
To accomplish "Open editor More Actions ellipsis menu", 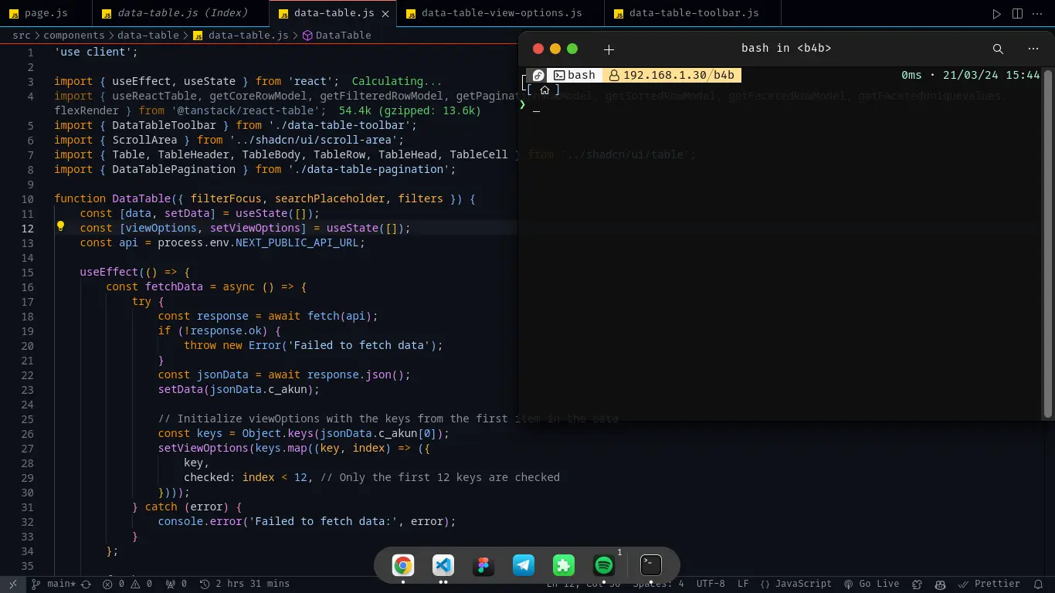I will 1037,14.
